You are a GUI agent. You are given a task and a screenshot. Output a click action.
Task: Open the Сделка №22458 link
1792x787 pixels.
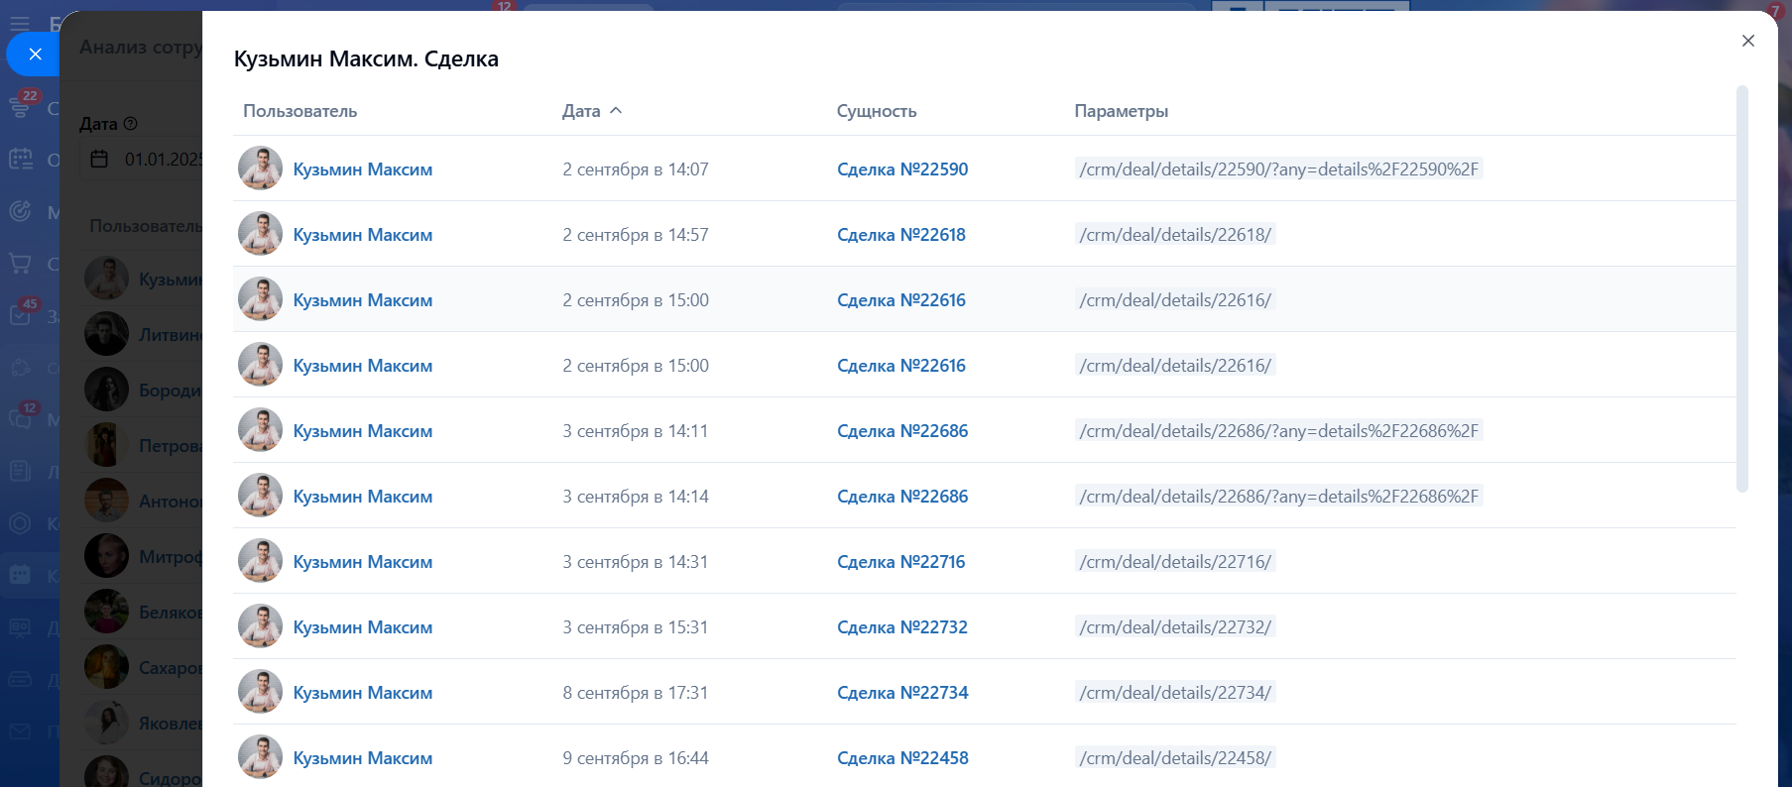pos(901,758)
